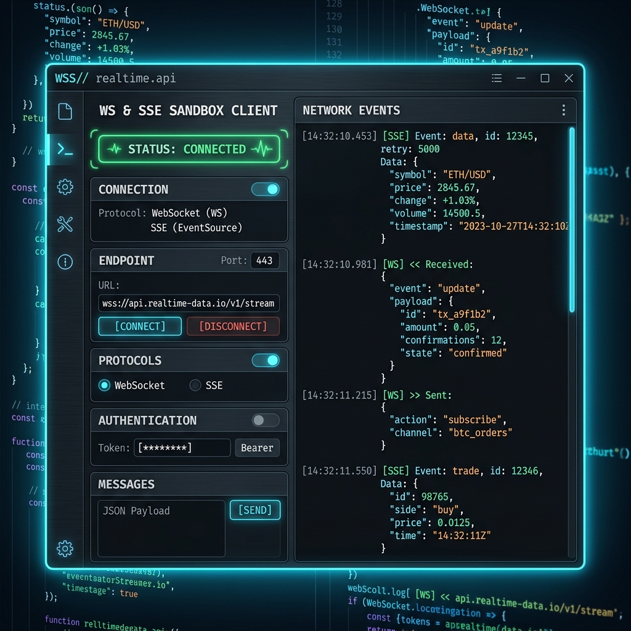Click the [14:32:10.981] timestamp log entry

[x=340, y=264]
